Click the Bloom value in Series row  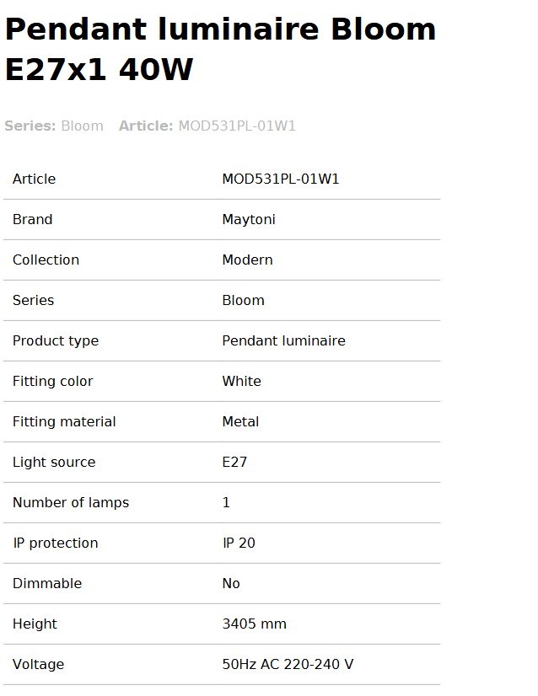coord(244,300)
